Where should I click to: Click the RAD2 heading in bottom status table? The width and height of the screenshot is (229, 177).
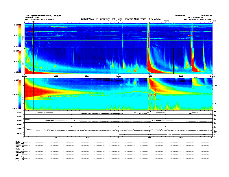click(x=18, y=141)
